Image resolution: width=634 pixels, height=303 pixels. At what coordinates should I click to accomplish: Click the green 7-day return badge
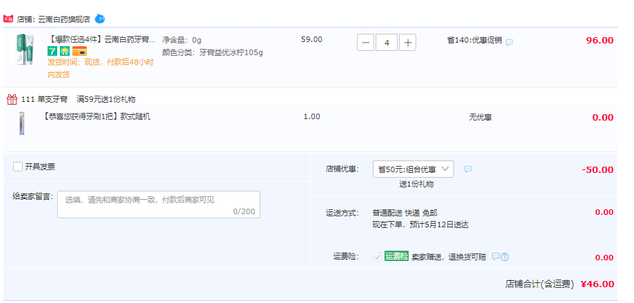click(52, 52)
